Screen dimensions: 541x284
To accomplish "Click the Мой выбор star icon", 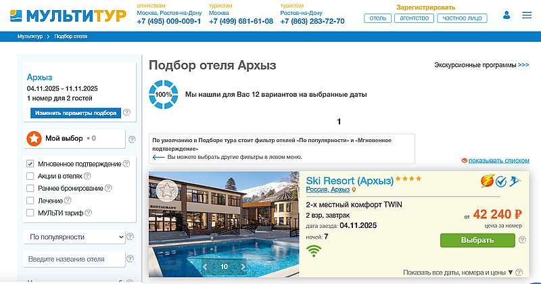I will pyautogui.click(x=34, y=139).
